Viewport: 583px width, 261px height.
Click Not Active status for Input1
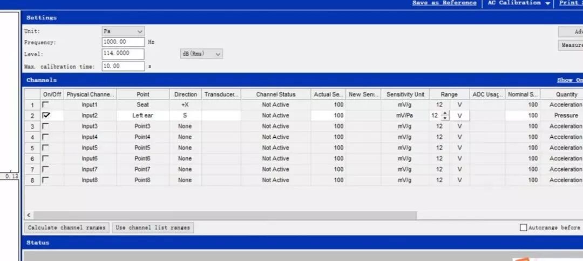tap(275, 105)
